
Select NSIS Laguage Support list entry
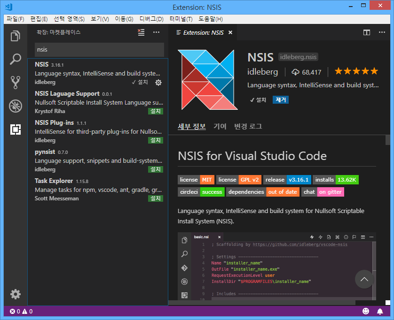point(98,102)
